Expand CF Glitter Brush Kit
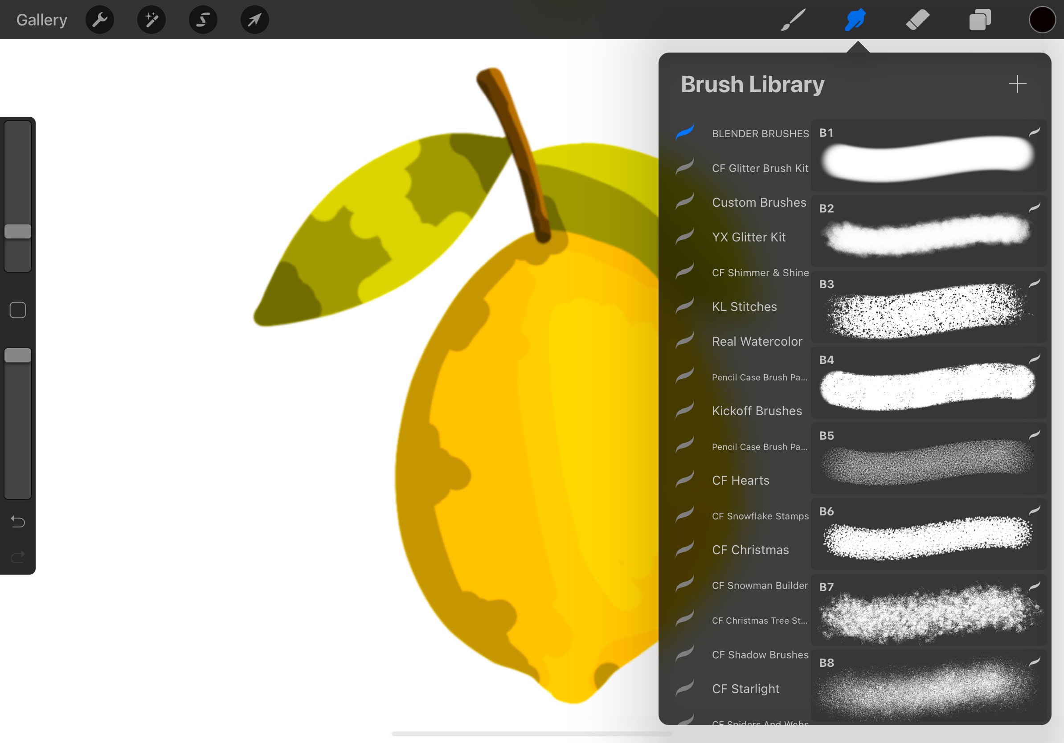 pyautogui.click(x=758, y=167)
